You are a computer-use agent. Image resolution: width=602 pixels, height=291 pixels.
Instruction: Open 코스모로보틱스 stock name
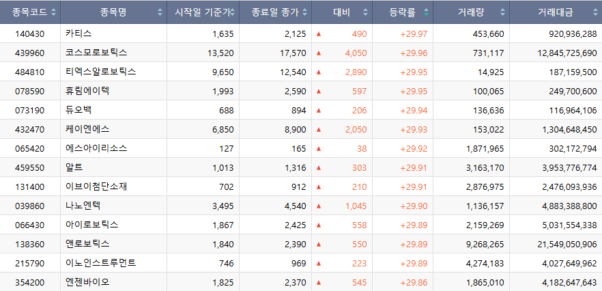pyautogui.click(x=96, y=53)
